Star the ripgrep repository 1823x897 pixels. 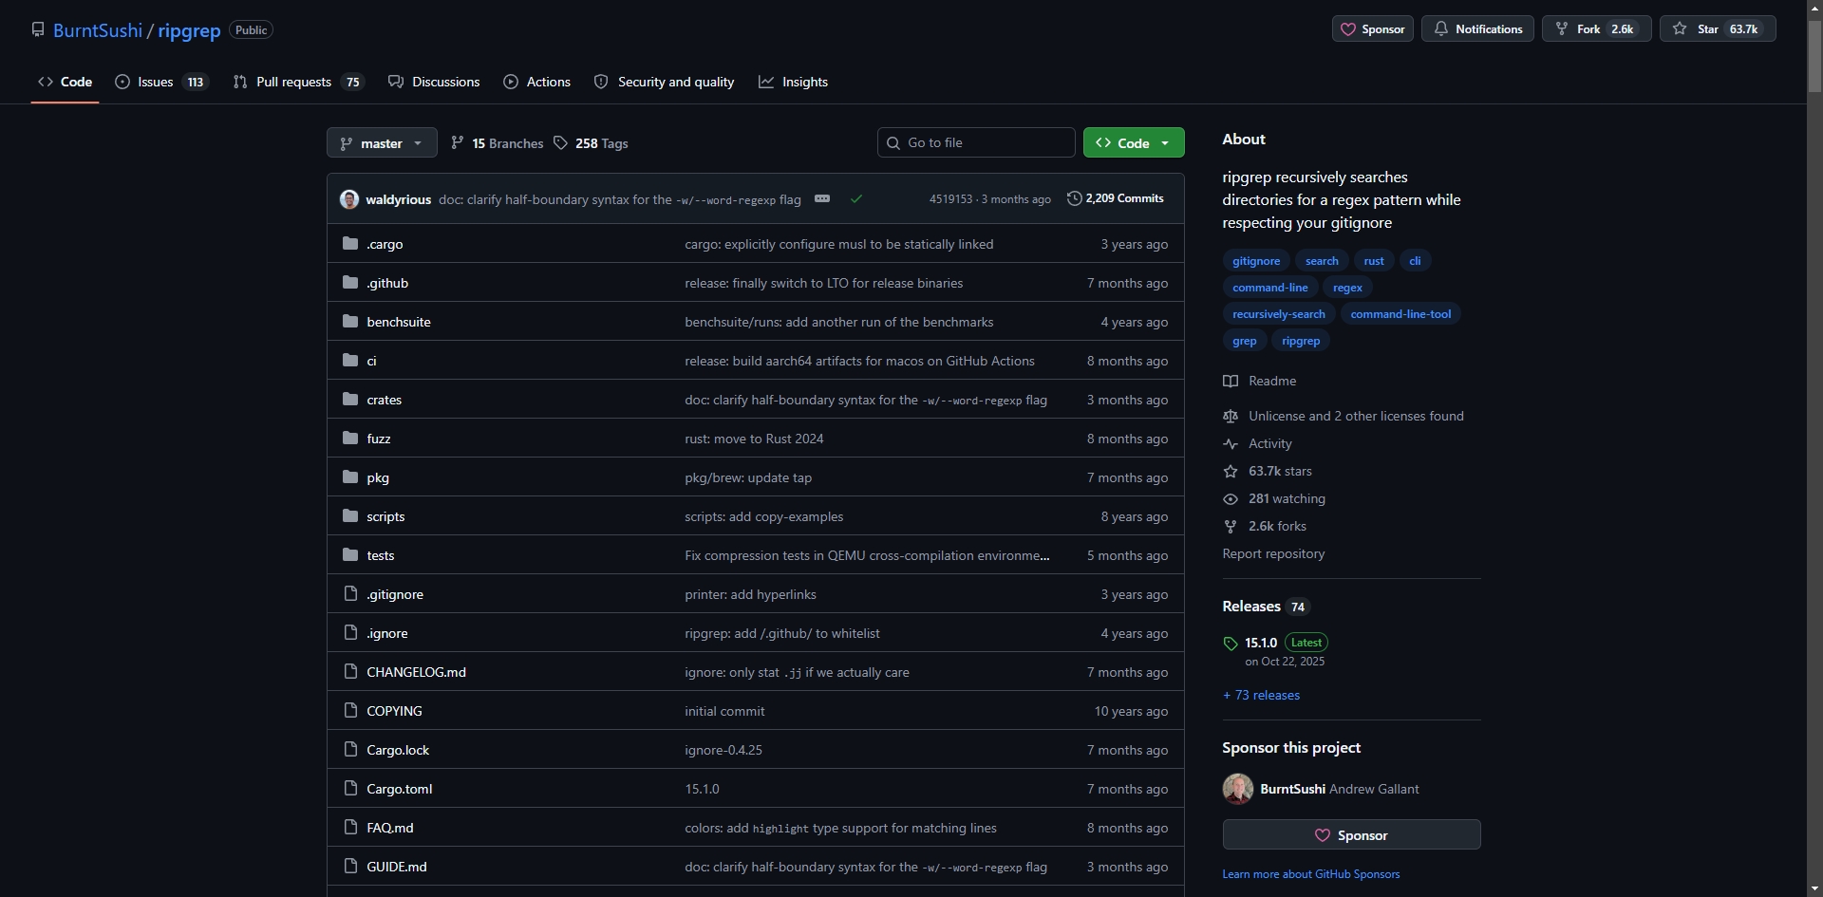(1718, 29)
